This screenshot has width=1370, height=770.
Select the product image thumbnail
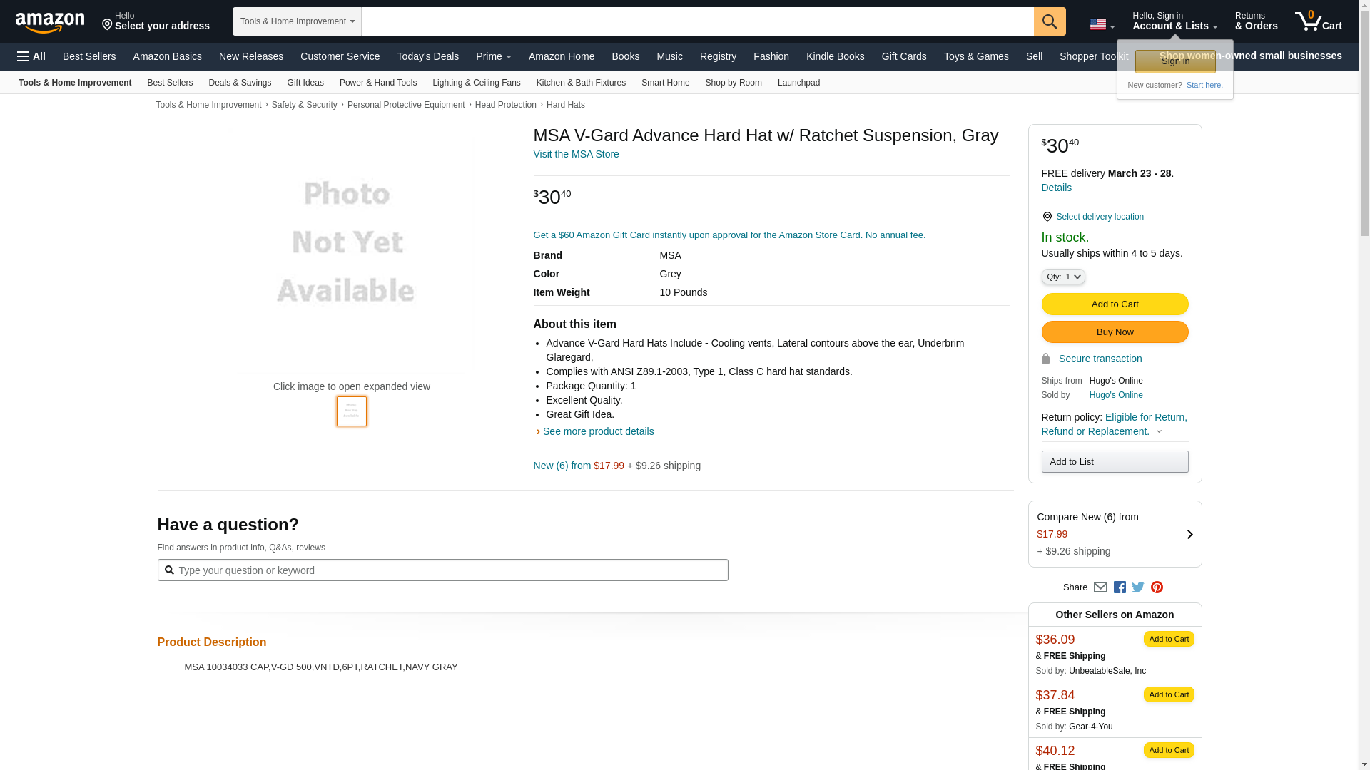[352, 411]
